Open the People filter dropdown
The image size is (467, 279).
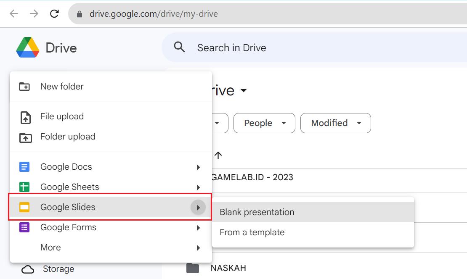click(264, 123)
